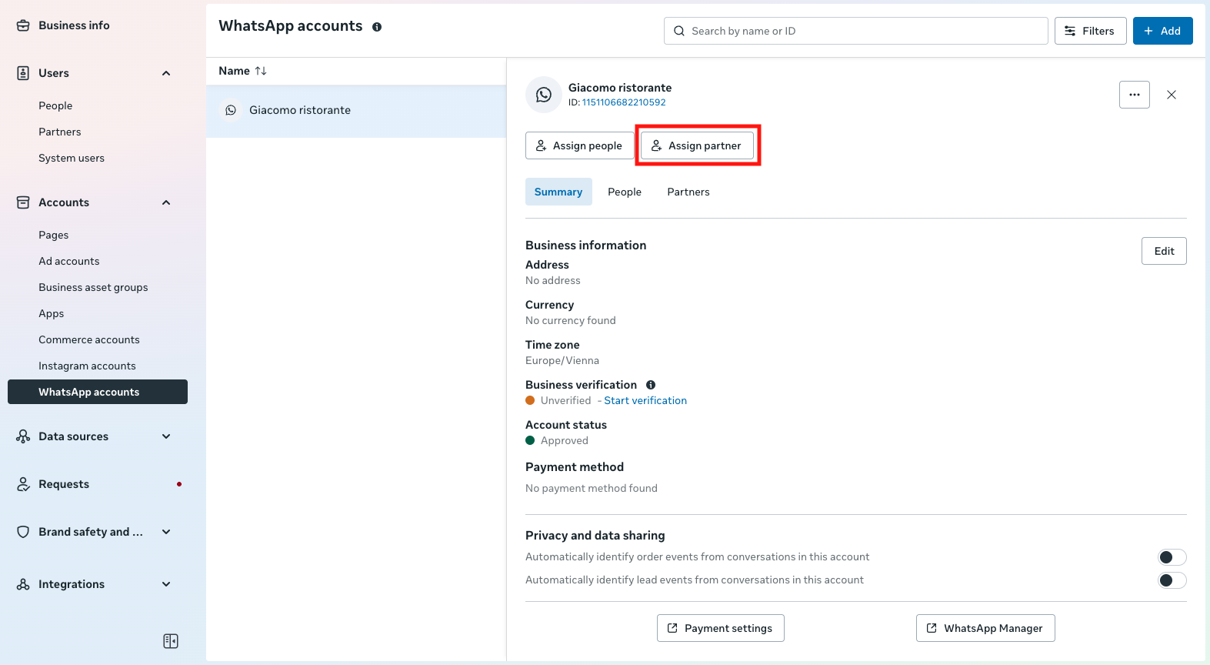Close the Giacomo ristorante details panel

(1171, 95)
